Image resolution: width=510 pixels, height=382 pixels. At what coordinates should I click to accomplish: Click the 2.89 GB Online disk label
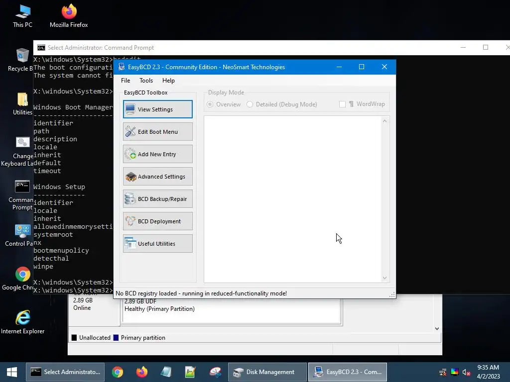83,304
